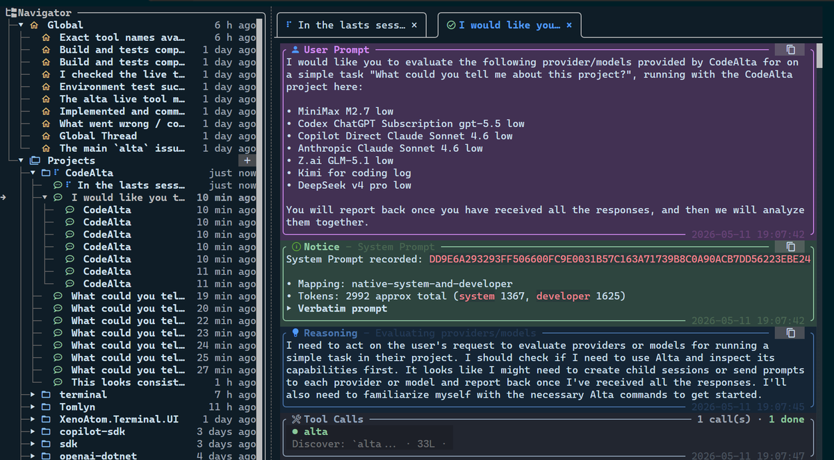The image size is (834, 460).
Task: Click 'DeepSeek v4 pro low' bullet text
Action: [x=354, y=185]
